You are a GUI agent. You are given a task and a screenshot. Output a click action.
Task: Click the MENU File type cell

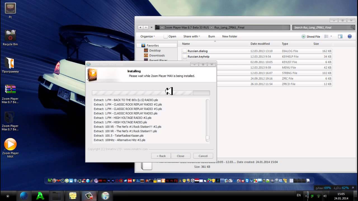[289, 68]
